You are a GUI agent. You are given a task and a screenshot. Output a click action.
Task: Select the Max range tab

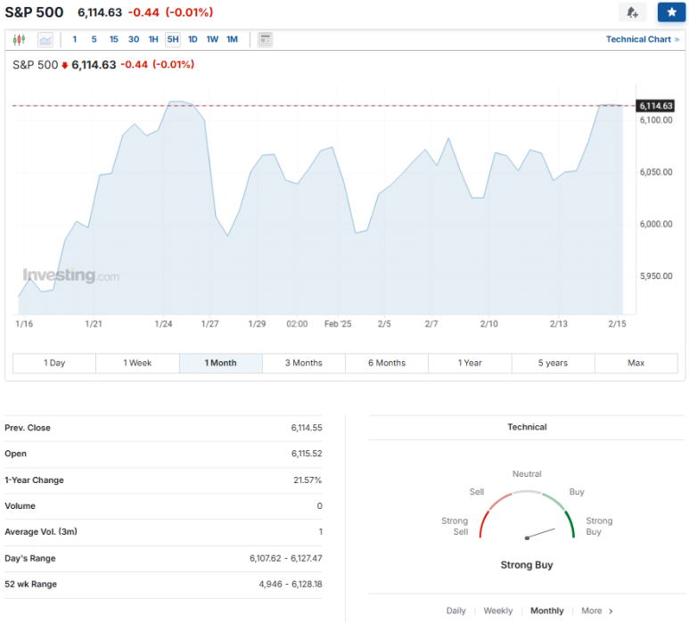[x=636, y=363]
